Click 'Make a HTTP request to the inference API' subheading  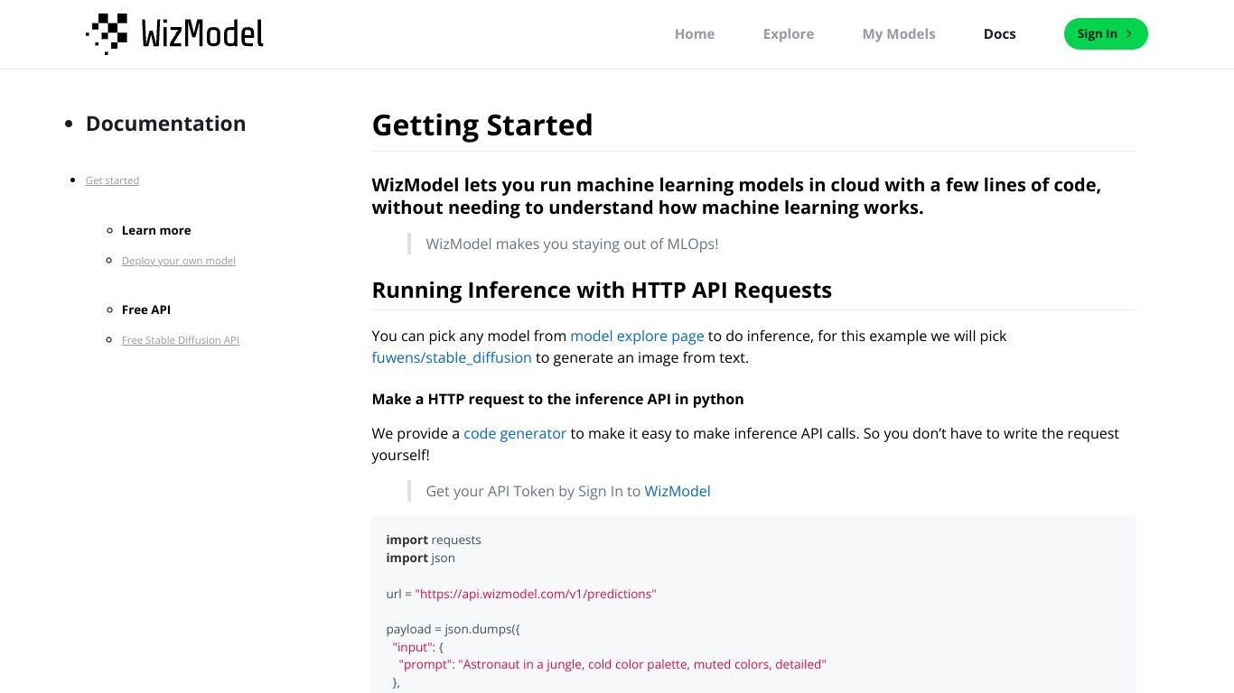point(558,399)
